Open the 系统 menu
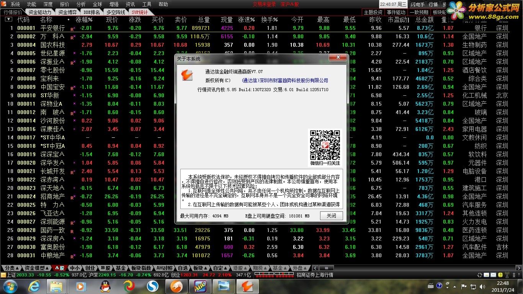 coord(15,4)
